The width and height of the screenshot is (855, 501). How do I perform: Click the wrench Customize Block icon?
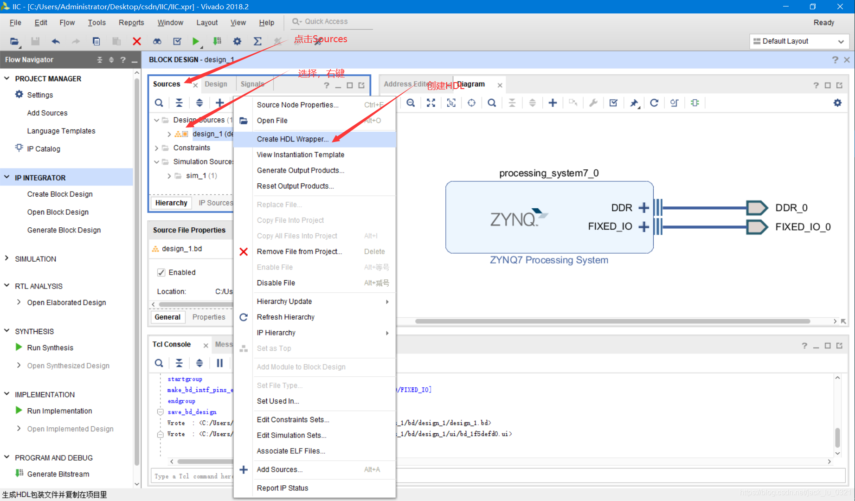593,103
